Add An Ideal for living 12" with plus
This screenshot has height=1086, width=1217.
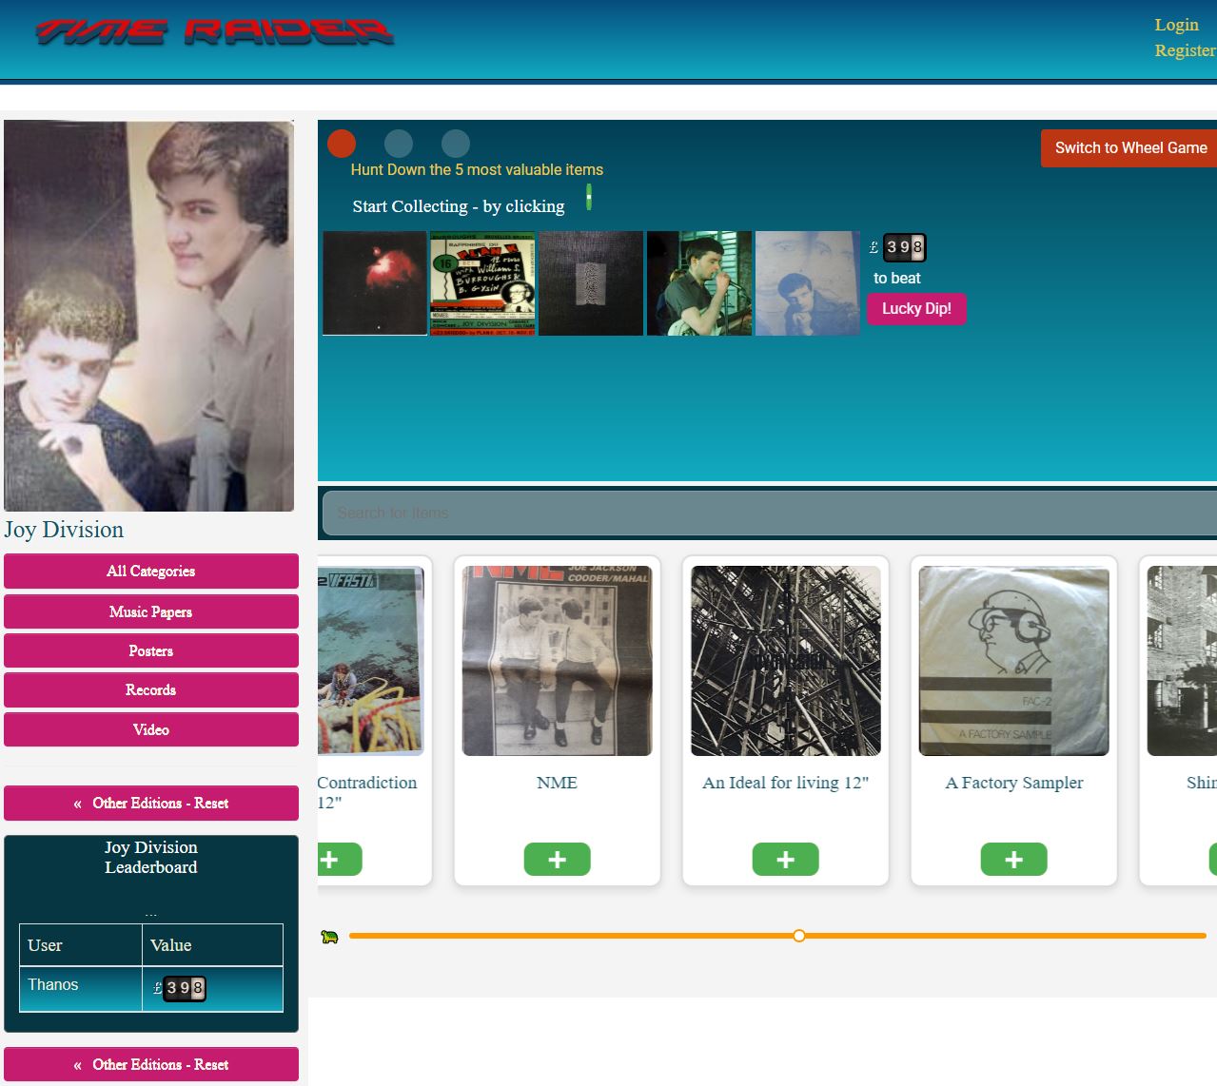[x=785, y=860]
